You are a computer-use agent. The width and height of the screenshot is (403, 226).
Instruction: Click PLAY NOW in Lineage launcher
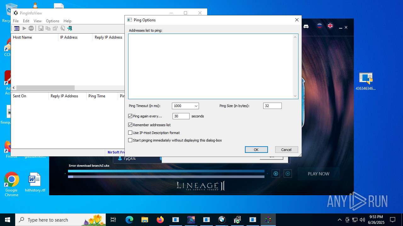coord(319,174)
